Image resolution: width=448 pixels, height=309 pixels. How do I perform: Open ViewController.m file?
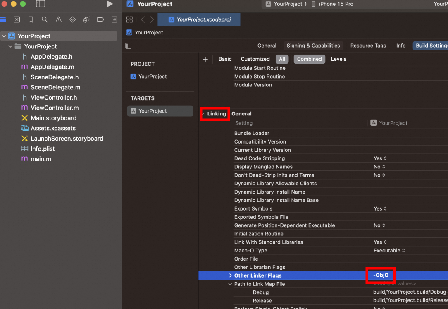point(55,108)
